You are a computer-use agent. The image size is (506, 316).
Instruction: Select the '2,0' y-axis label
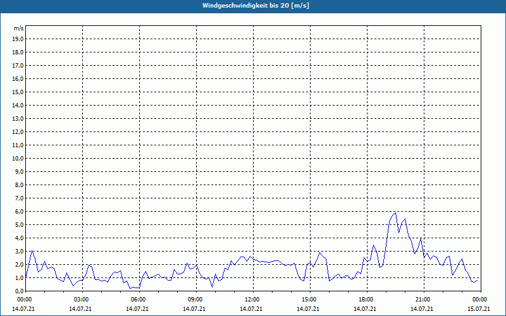pos(19,264)
